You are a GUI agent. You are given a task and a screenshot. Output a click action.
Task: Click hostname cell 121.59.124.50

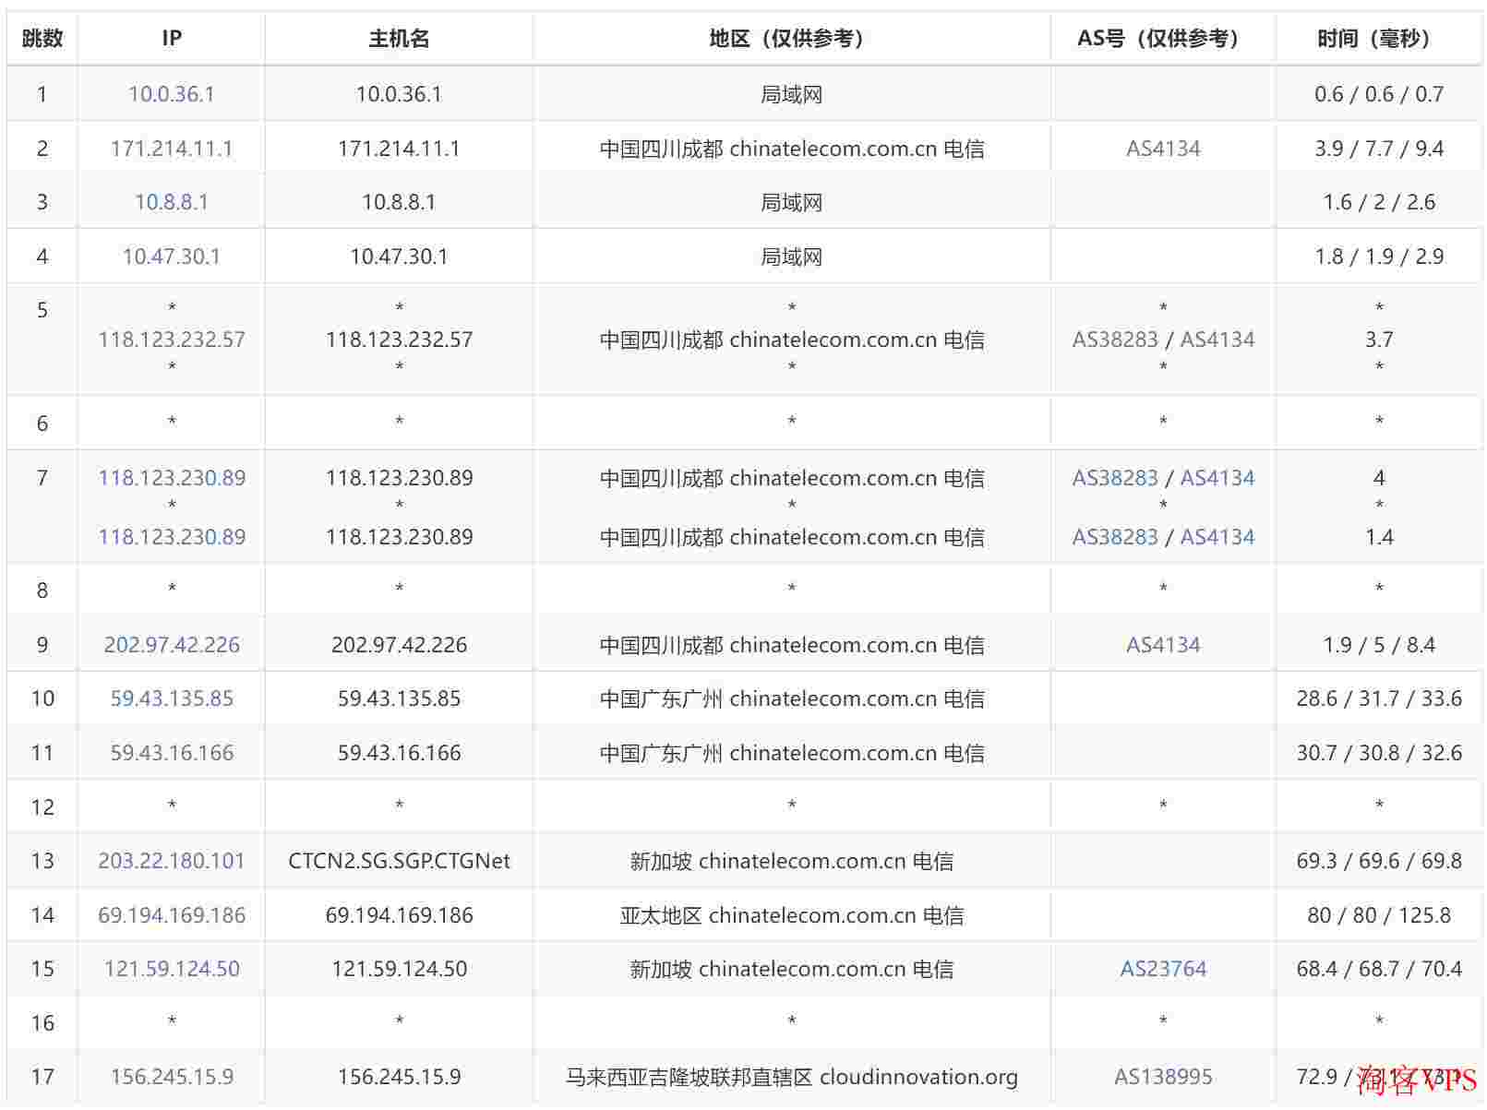(x=399, y=969)
